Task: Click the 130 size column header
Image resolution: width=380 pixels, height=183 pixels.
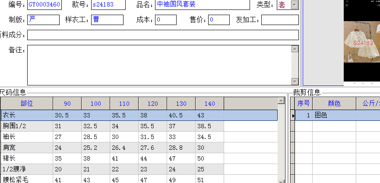Action: [x=181, y=104]
